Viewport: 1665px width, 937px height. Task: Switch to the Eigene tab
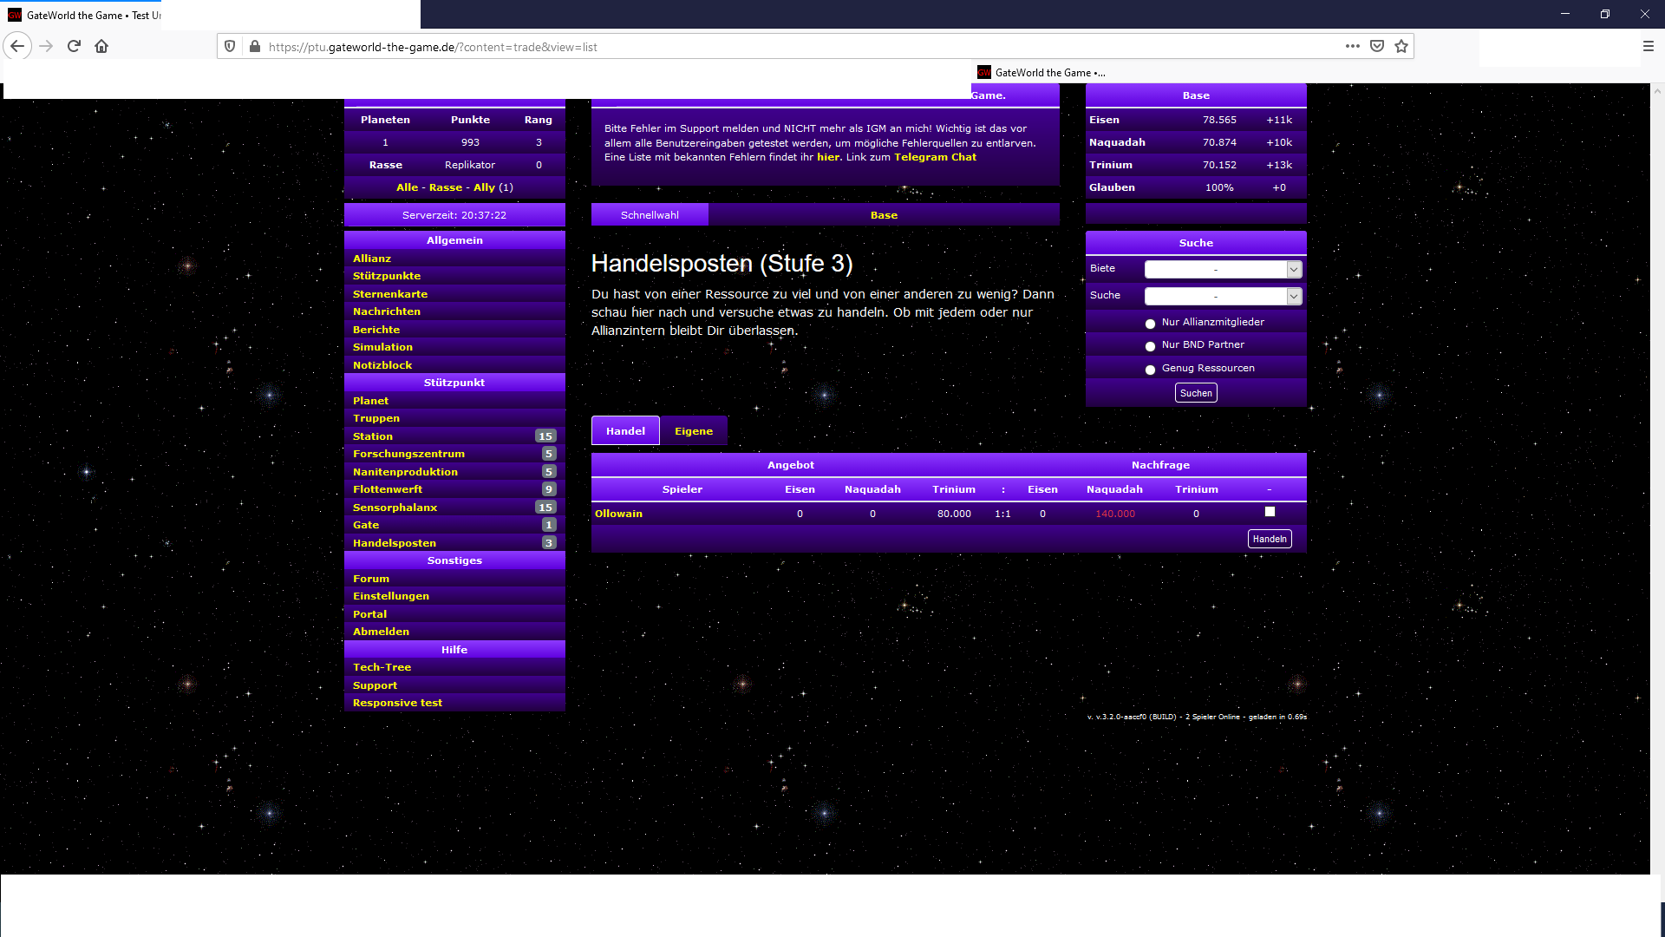[693, 431]
